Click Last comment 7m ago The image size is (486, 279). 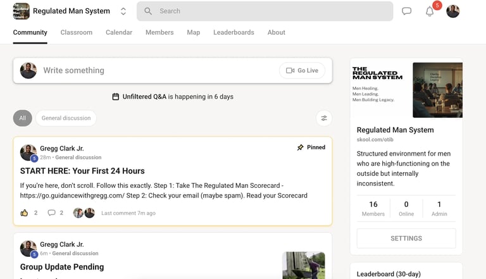pos(128,213)
